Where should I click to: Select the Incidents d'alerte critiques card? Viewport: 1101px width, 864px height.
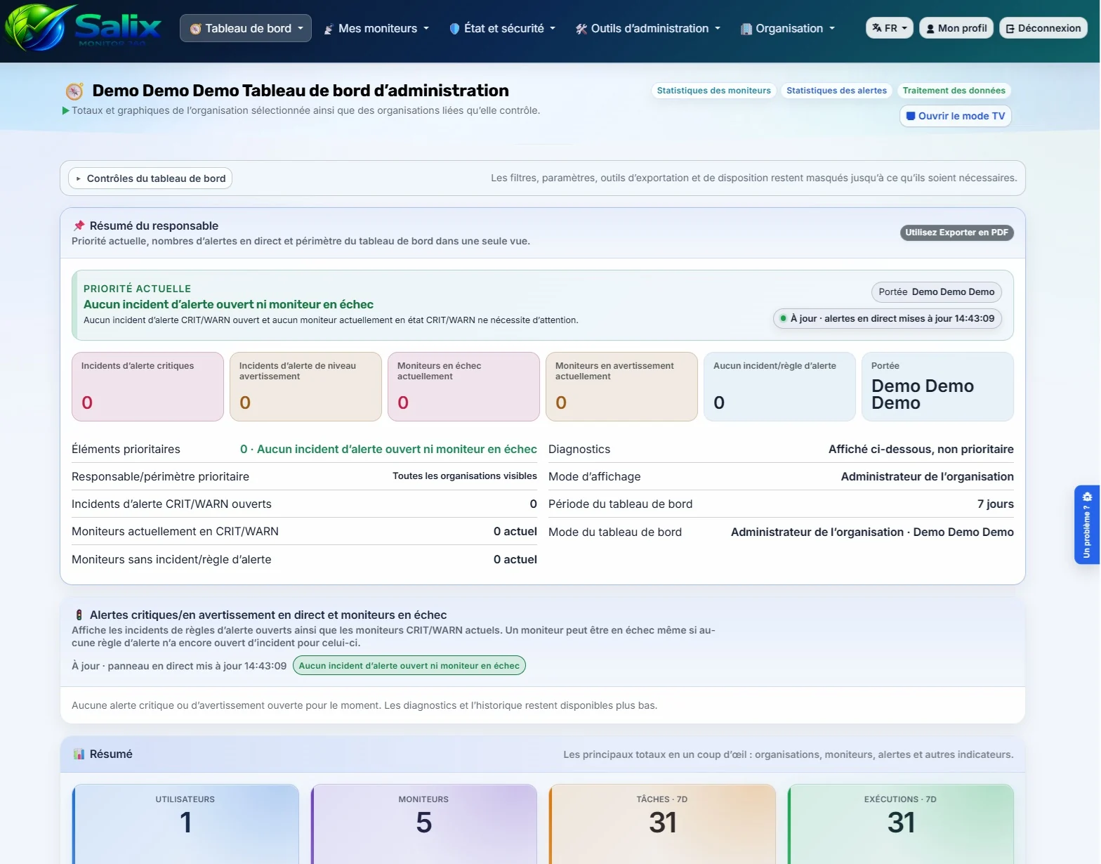click(147, 386)
